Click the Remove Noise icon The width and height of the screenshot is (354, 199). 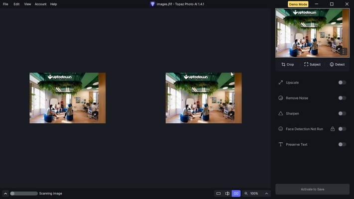[x=281, y=98]
